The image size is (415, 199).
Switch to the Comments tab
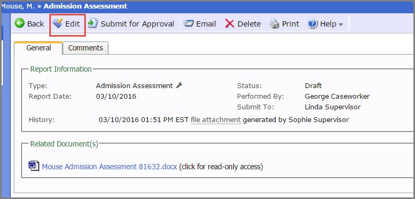[x=85, y=48]
